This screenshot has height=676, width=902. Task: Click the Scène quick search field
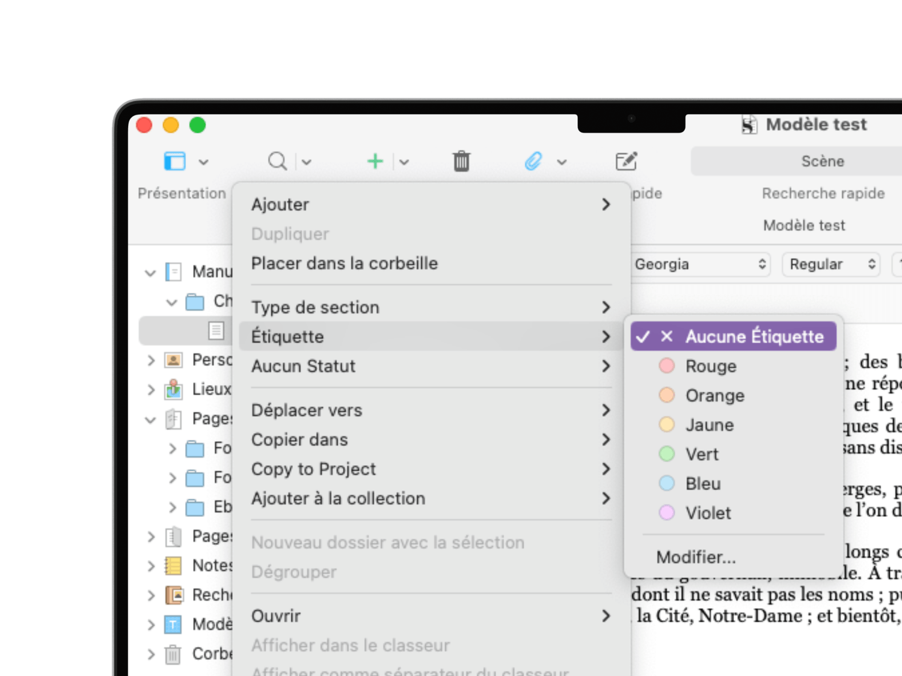pos(822,161)
